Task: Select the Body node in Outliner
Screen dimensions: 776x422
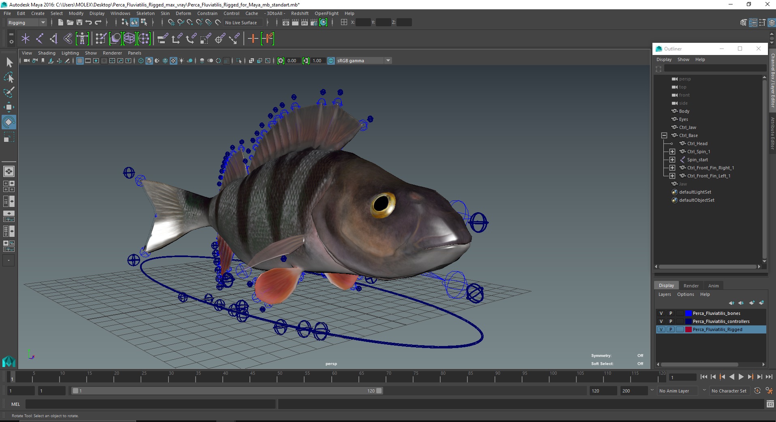Action: 684,111
